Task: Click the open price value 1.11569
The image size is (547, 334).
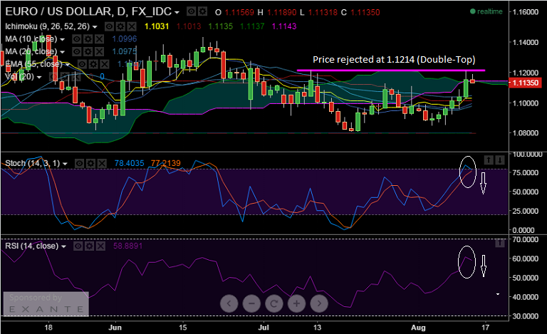Action: point(239,13)
